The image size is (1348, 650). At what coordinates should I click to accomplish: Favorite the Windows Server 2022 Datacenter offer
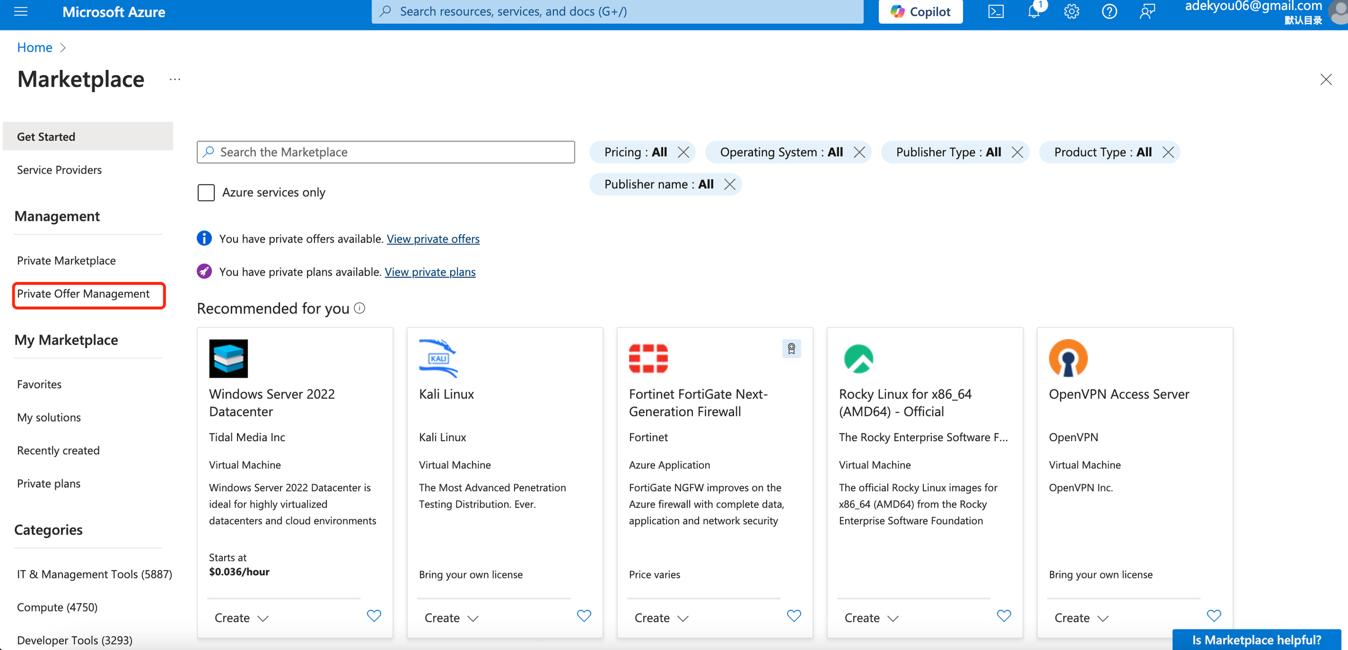[x=374, y=616]
